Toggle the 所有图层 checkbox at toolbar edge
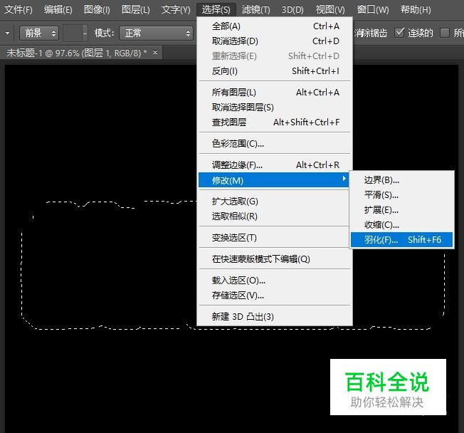This screenshot has width=464, height=433. [445, 33]
